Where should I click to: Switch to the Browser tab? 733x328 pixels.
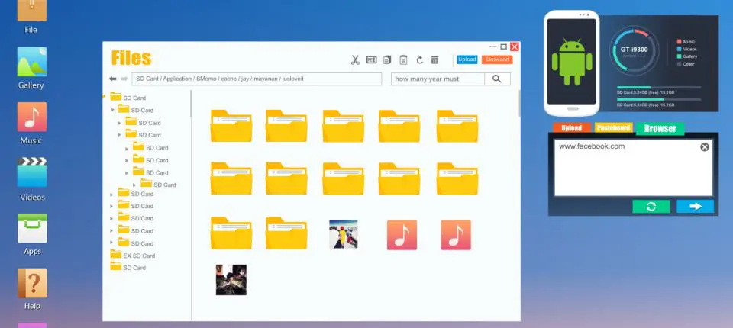tap(660, 129)
